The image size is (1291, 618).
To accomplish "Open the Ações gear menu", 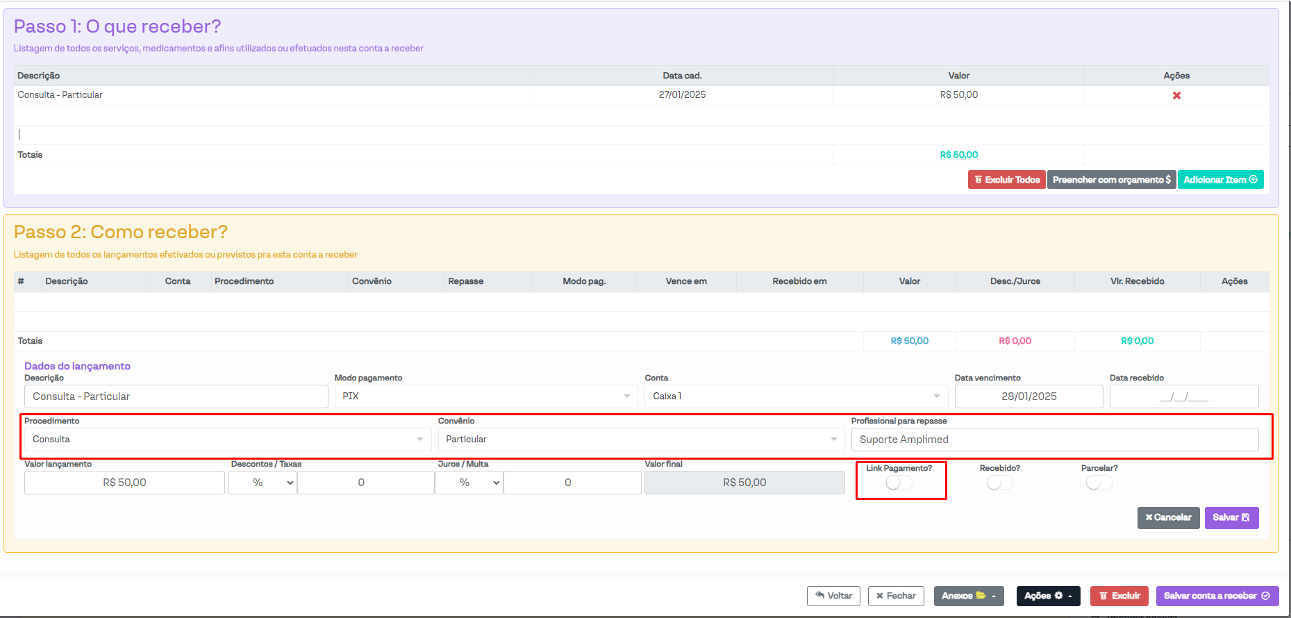I will pos(1048,596).
